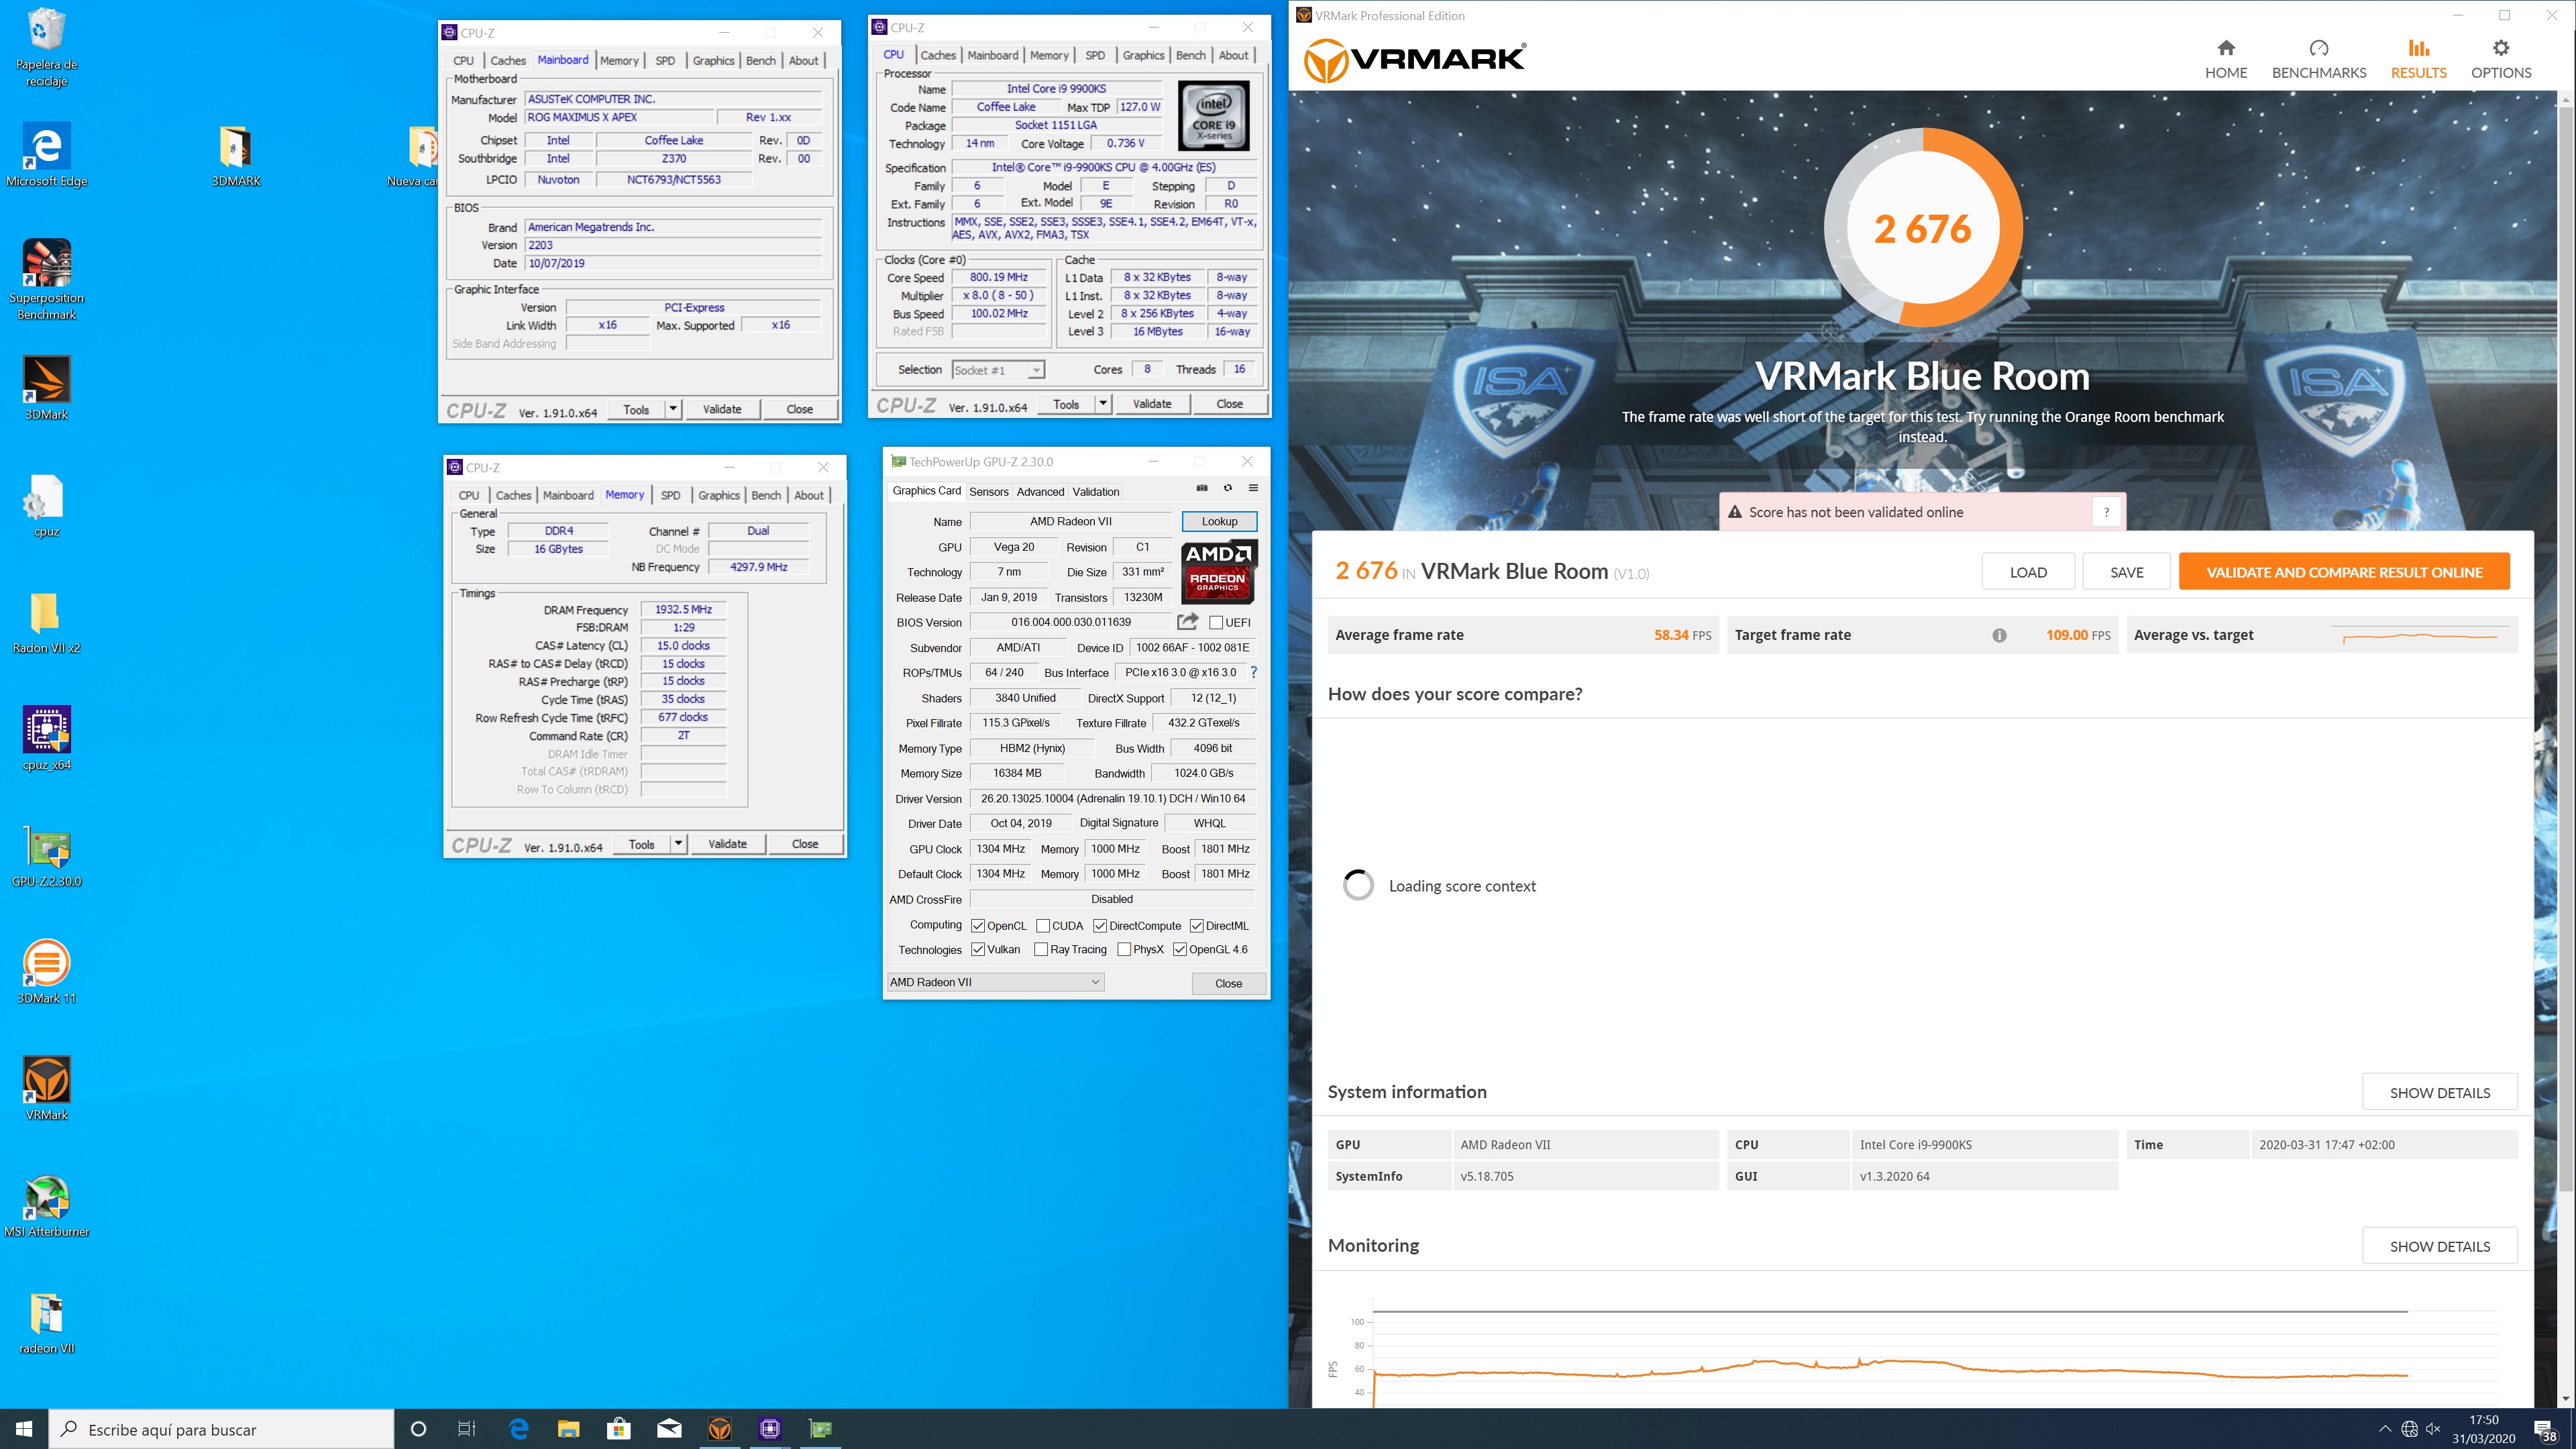The width and height of the screenshot is (2576, 1449).
Task: Show hidden system tray icons chevron
Action: (x=2385, y=1429)
